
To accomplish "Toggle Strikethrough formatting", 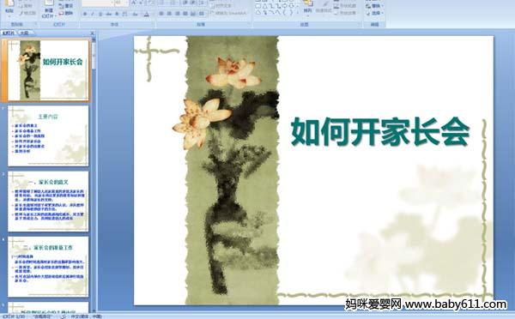I will click(x=108, y=14).
